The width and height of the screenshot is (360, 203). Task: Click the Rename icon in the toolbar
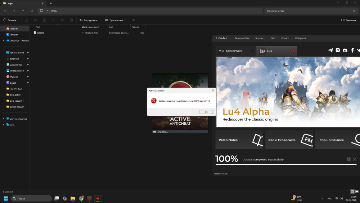(54, 20)
